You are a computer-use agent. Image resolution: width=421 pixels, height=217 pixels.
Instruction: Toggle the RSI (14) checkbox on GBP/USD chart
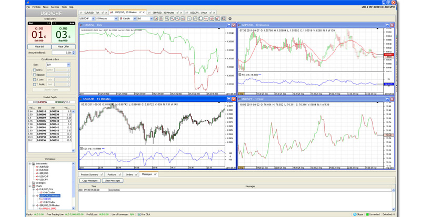coord(240,75)
